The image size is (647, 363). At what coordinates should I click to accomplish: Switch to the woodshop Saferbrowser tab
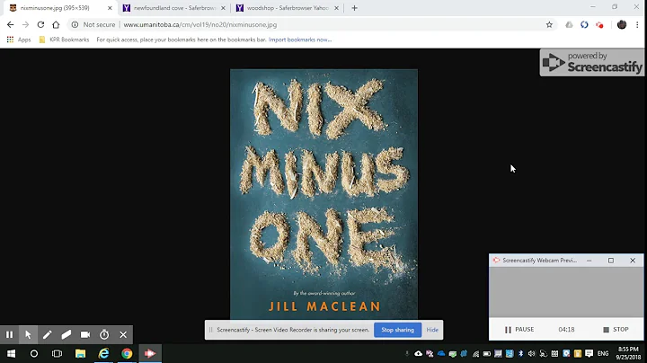288,8
